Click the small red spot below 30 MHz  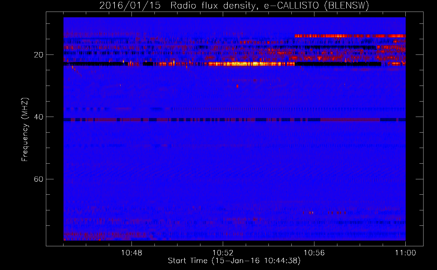click(x=237, y=86)
